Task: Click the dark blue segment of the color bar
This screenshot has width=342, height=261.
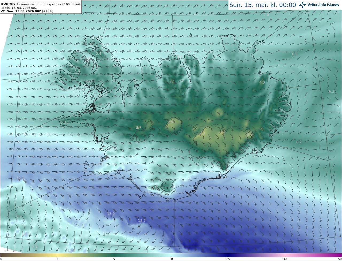Action: coord(228,255)
